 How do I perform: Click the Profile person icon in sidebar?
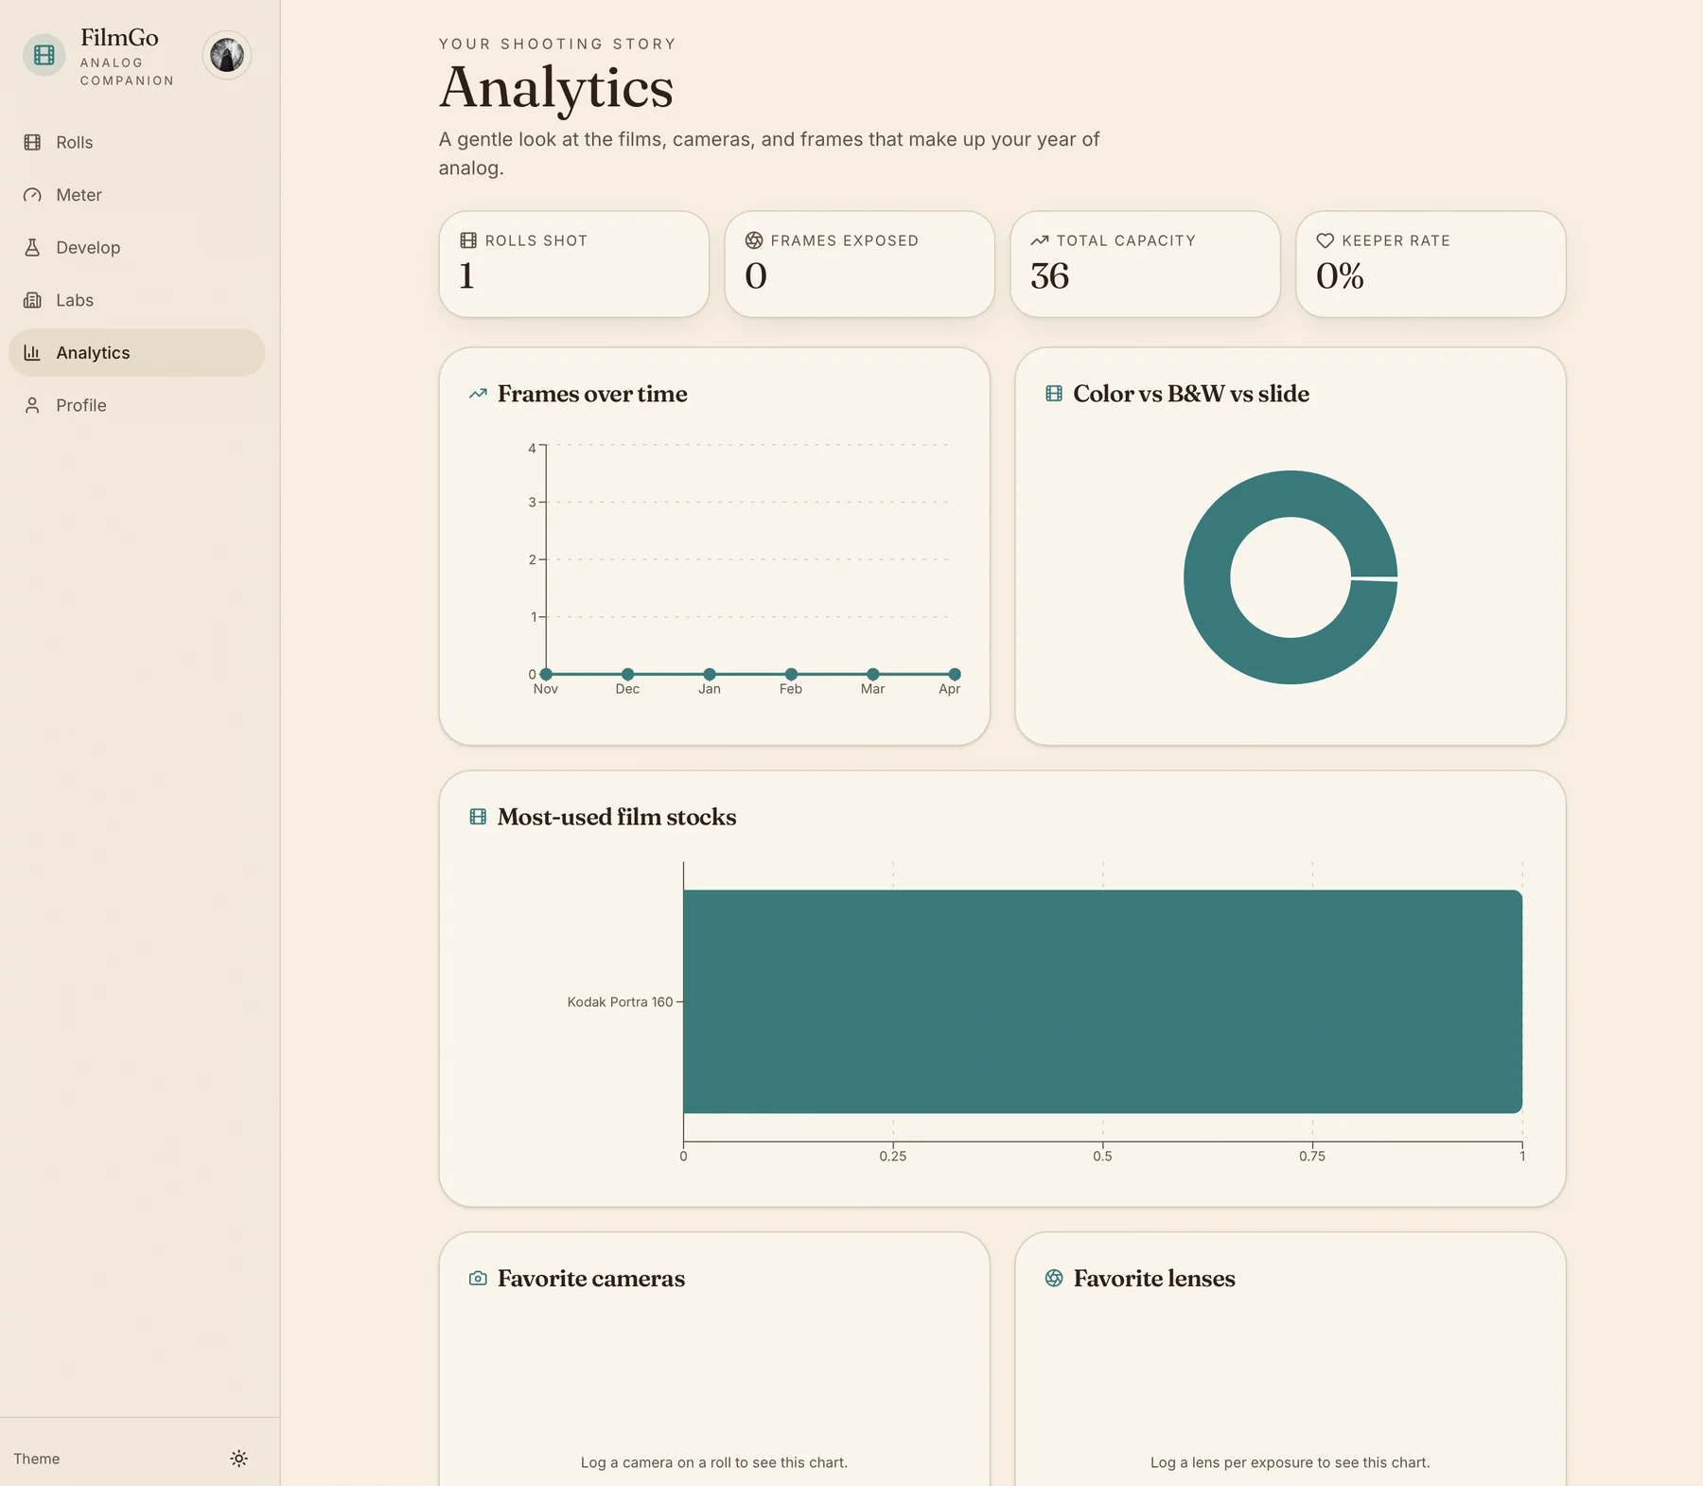pos(32,405)
